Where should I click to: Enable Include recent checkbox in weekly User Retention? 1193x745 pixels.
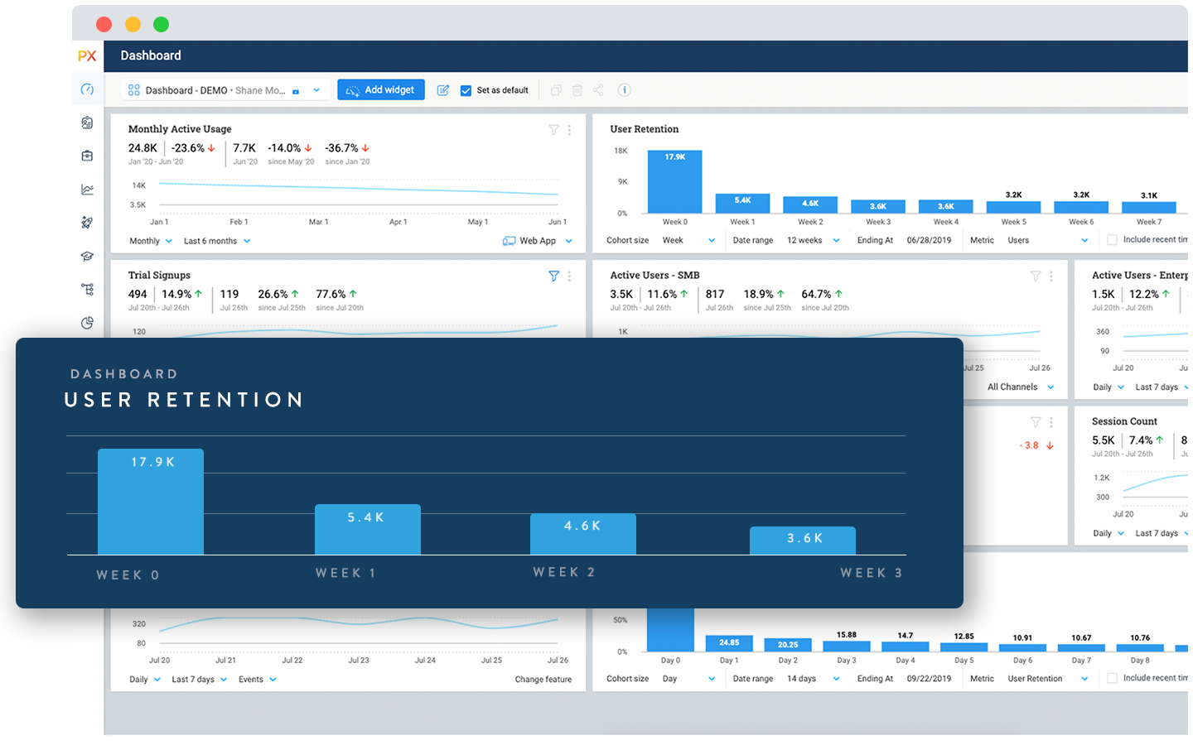tap(1112, 240)
